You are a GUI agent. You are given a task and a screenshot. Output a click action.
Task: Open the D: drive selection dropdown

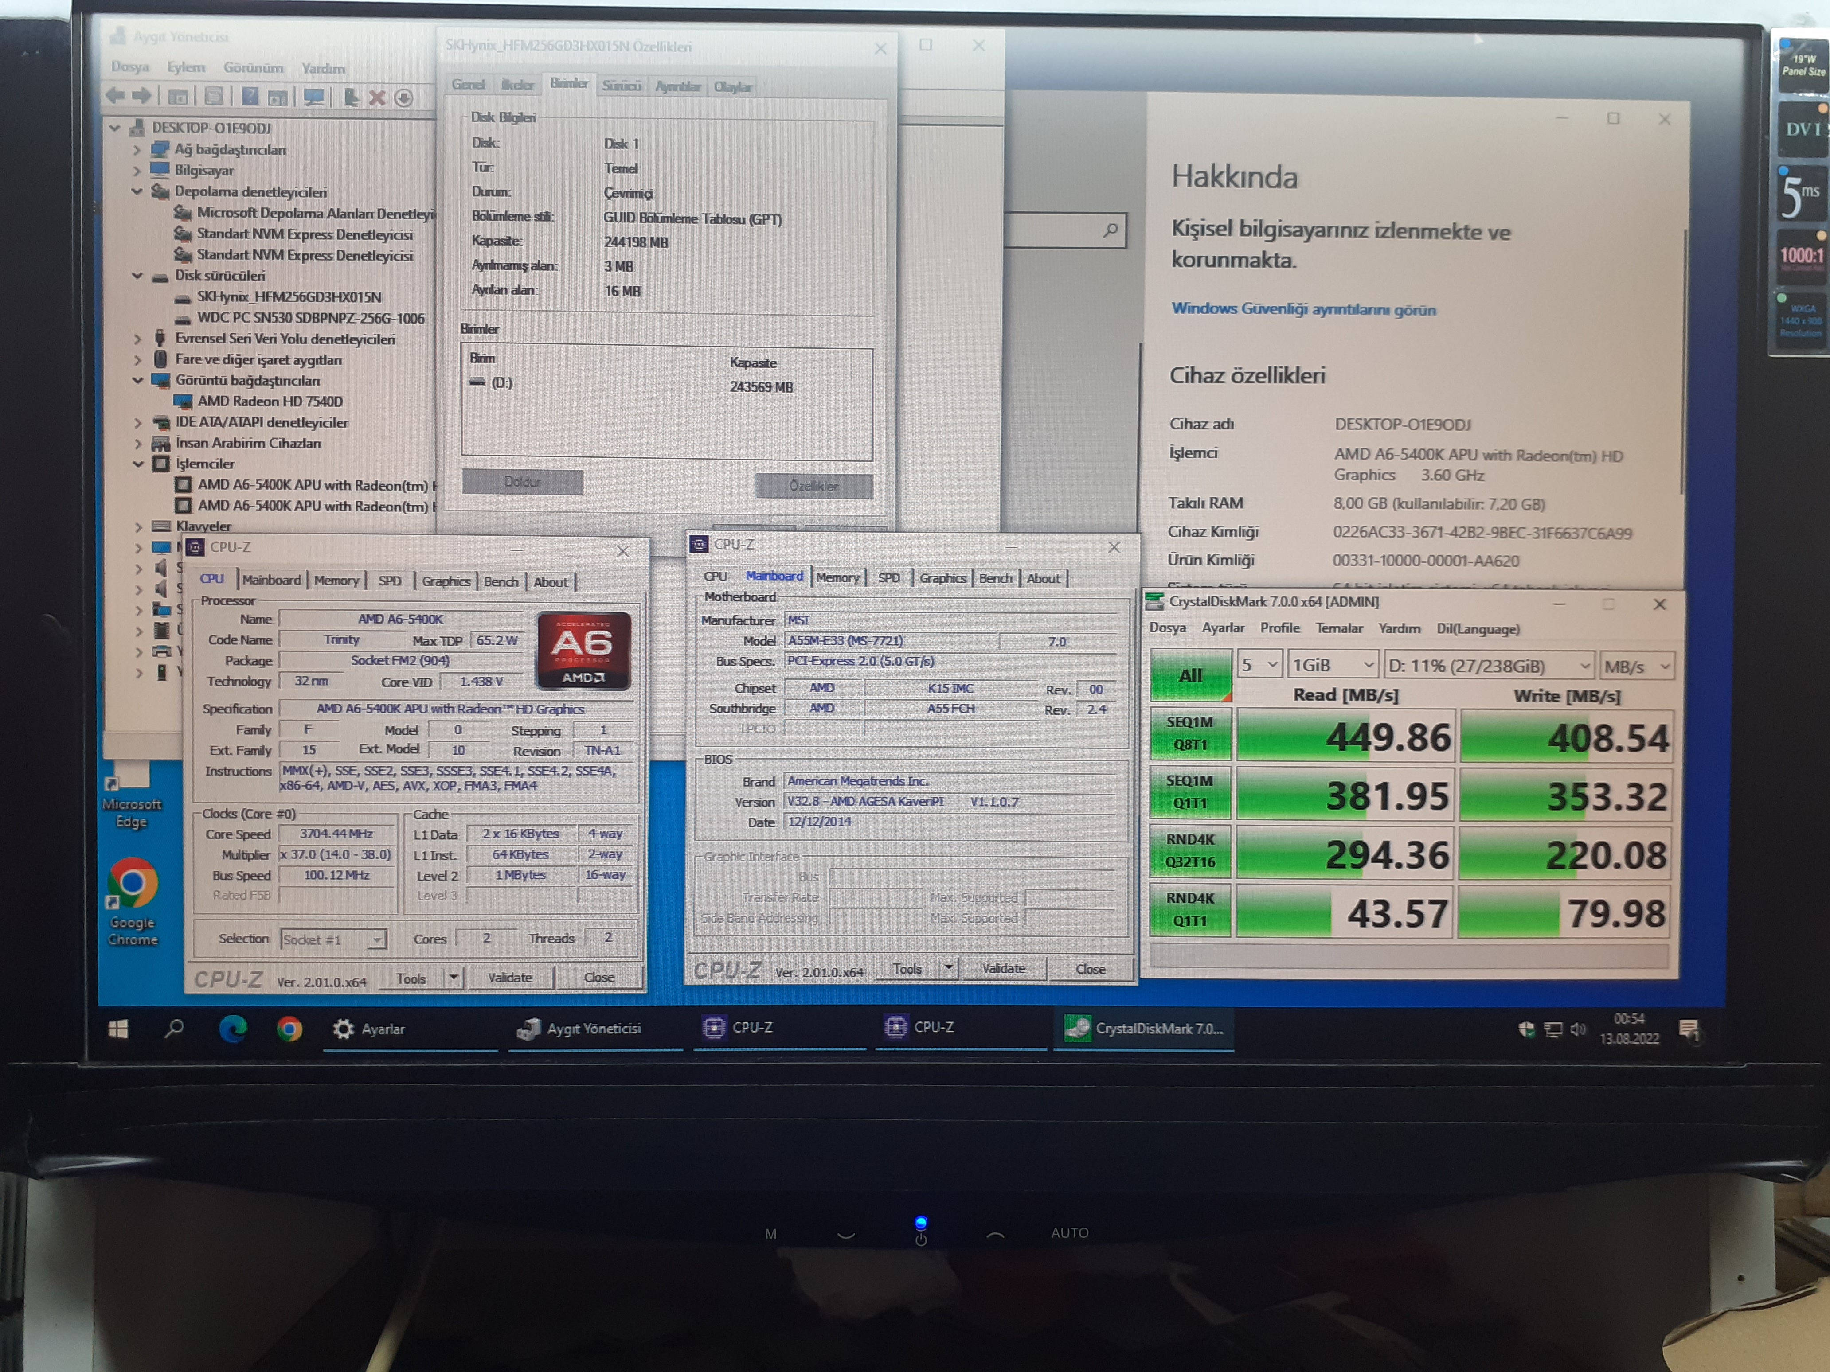pyautogui.click(x=1488, y=666)
